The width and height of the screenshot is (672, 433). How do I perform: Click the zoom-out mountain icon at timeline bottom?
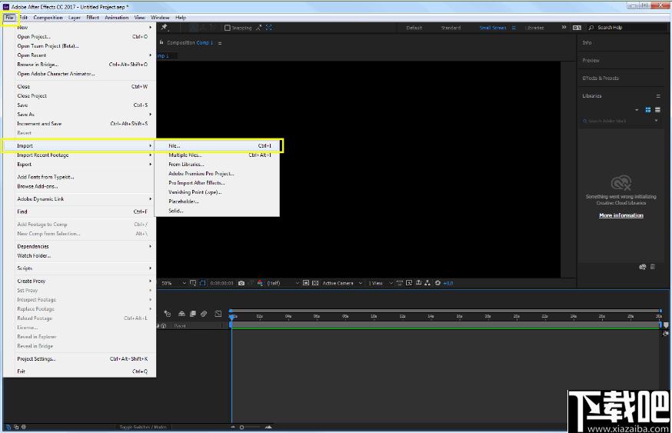233,427
